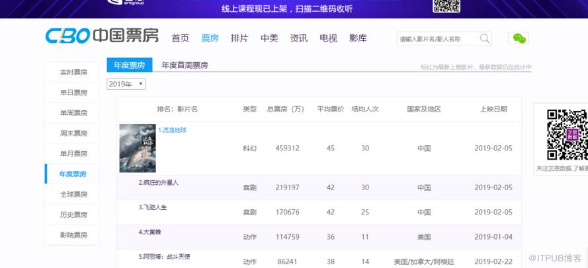
Task: Click the 219197 box office value
Action: point(287,187)
